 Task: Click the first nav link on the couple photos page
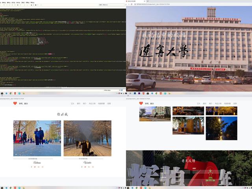(72, 104)
